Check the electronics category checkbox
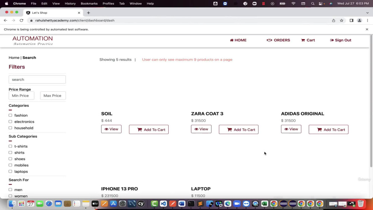This screenshot has height=210, width=373. pos(10,122)
